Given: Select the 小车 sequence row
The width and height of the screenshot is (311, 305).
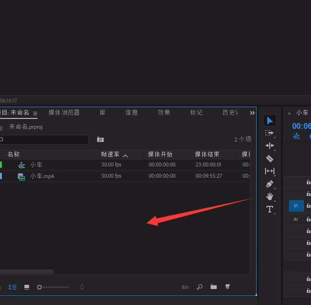Looking at the screenshot, I should 125,165.
